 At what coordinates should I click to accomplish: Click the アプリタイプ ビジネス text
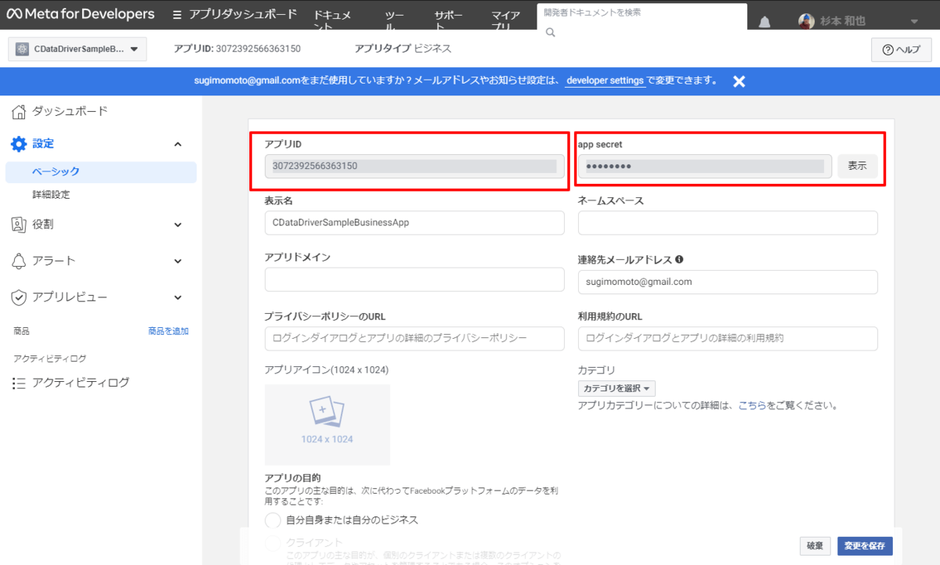403,49
